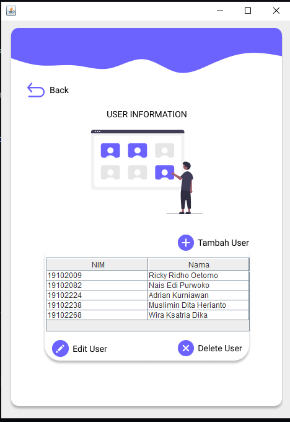Select NIM cell 19102082
290x422 pixels.
(x=97, y=285)
